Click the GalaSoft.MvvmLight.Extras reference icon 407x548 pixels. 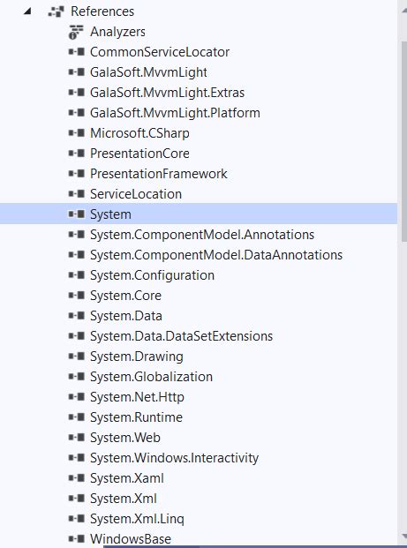(77, 93)
